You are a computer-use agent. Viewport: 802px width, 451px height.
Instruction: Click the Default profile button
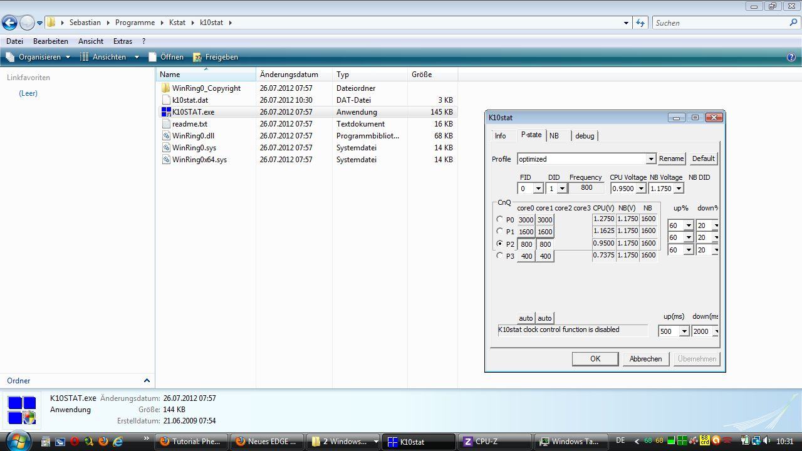click(703, 159)
